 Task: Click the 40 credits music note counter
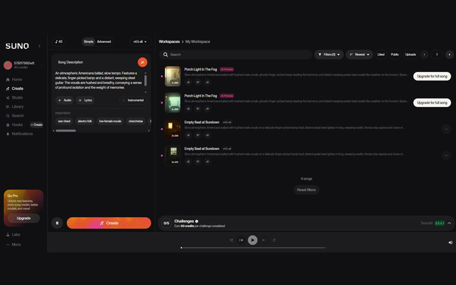(x=59, y=42)
